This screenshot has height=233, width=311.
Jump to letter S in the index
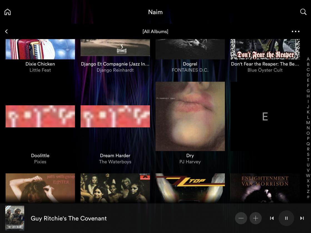point(308,154)
